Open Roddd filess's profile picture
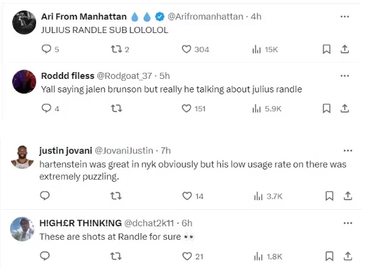Viewport: 369px width, 274px height. [23, 83]
